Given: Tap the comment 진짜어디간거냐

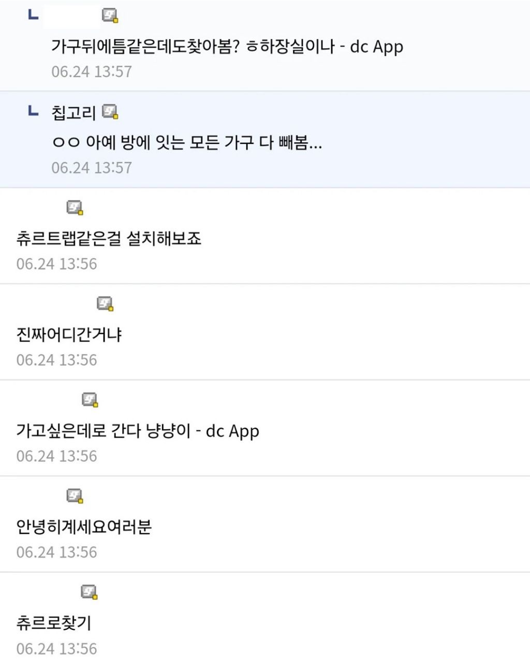Looking at the screenshot, I should (69, 335).
